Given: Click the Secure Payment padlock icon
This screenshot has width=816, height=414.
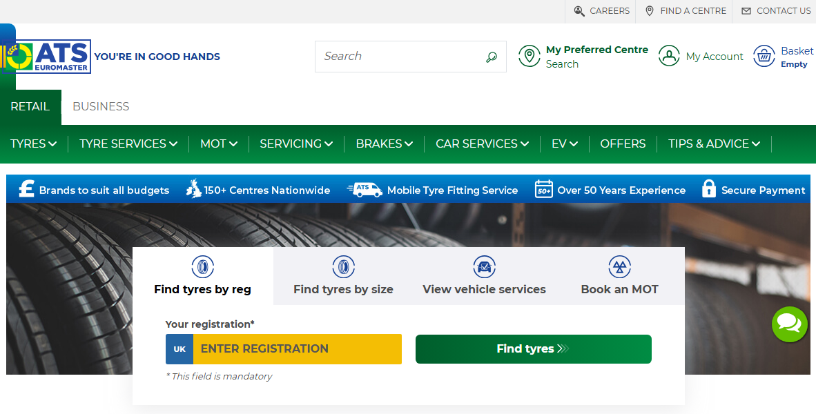Looking at the screenshot, I should tap(708, 190).
